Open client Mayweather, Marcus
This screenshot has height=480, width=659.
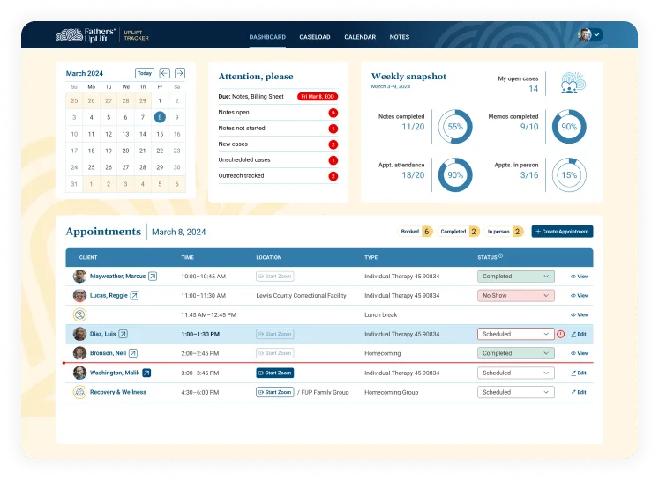pyautogui.click(x=117, y=276)
